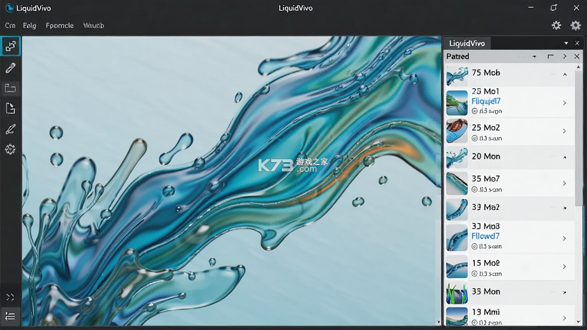Select the transform tool in left toolbar
The image size is (587, 330).
click(10, 46)
